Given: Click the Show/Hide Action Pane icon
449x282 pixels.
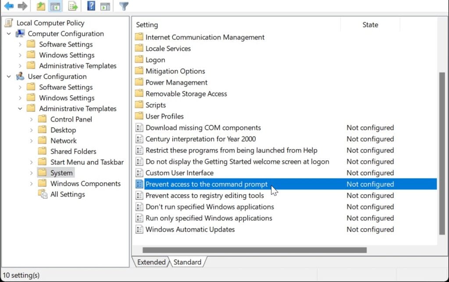Looking at the screenshot, I should coord(105,6).
